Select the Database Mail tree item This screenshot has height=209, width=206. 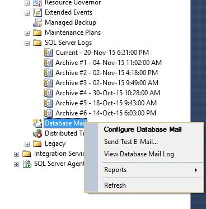tap(65, 123)
